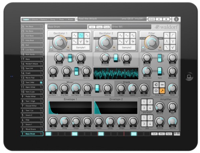Open the Bass Drum sound name field

pos(67,27)
